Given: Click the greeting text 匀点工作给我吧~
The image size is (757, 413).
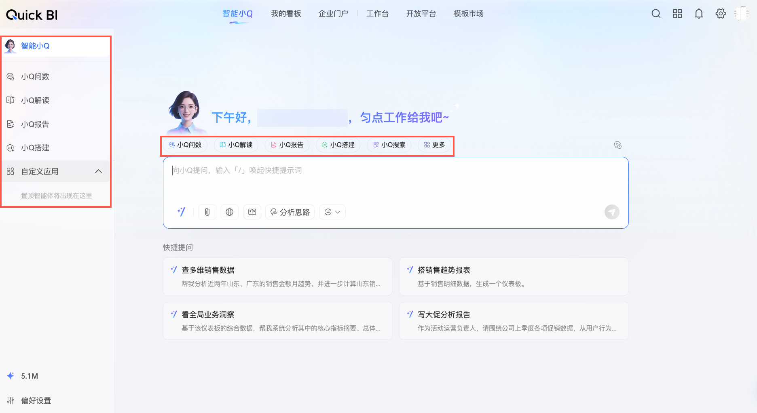Looking at the screenshot, I should click(404, 118).
